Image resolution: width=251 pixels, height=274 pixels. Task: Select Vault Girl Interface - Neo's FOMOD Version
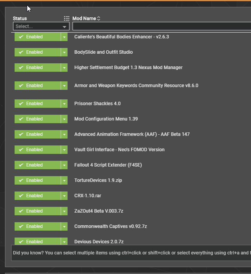coord(119,150)
